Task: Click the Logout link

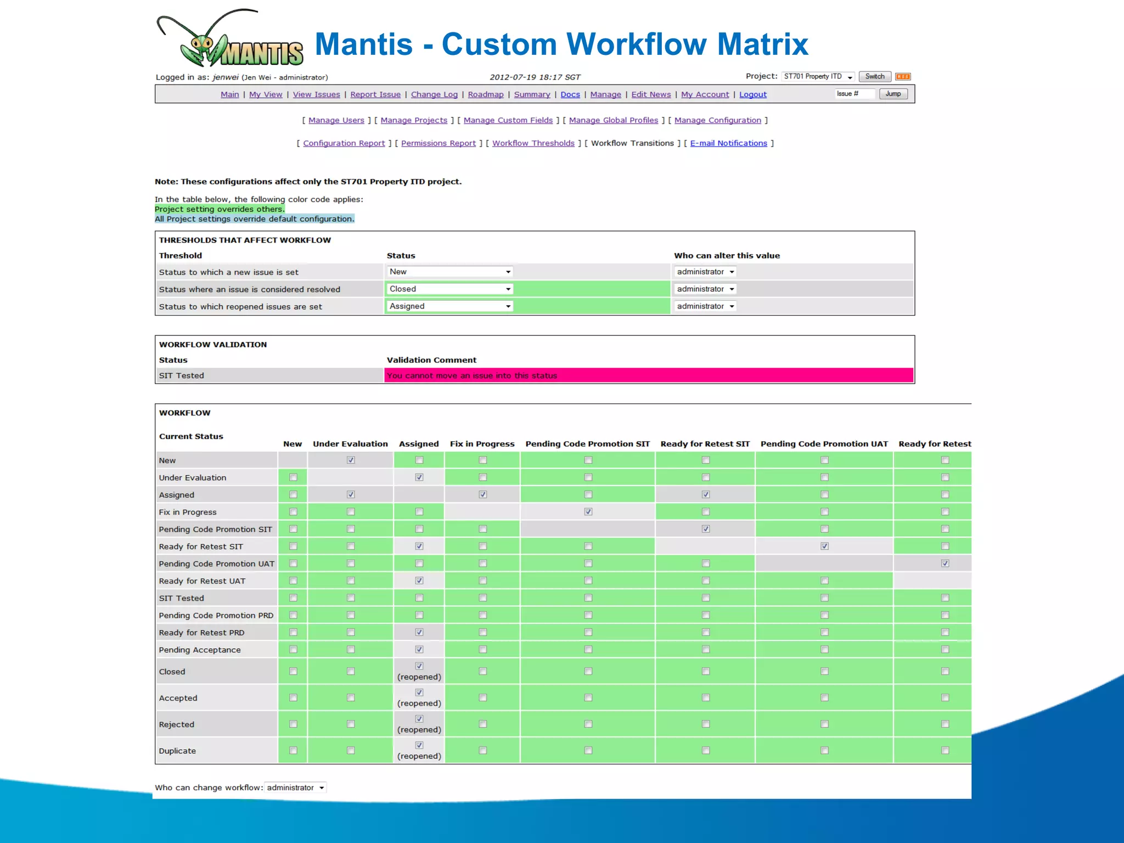Action: tap(753, 94)
